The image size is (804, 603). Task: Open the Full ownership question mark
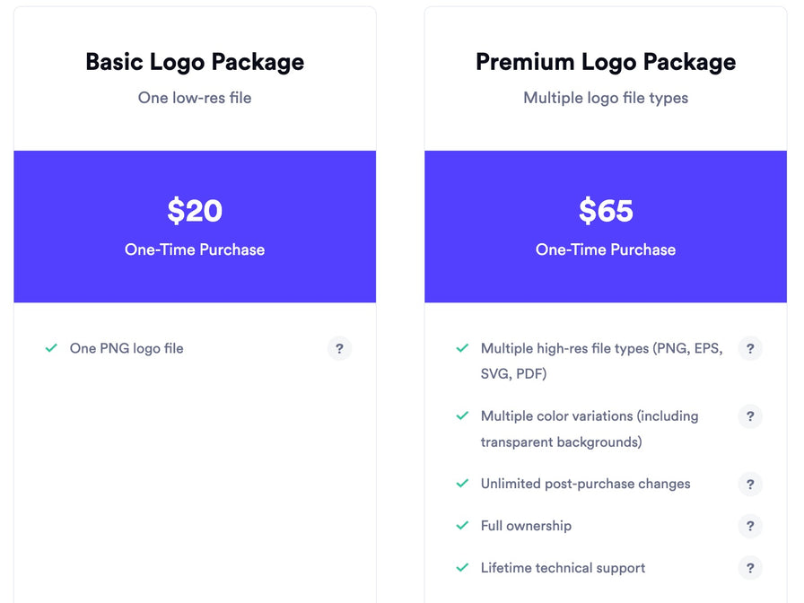(x=750, y=526)
